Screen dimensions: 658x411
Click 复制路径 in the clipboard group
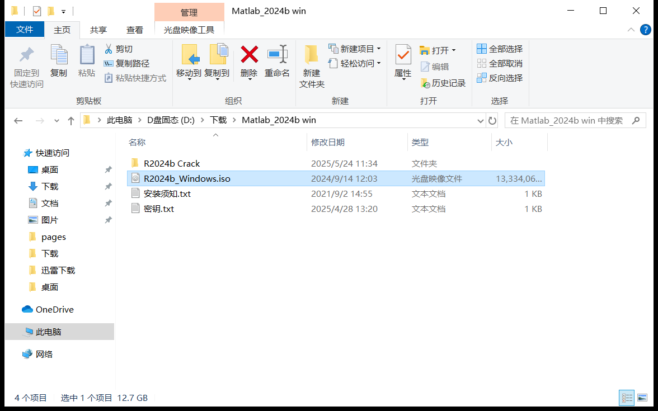click(x=126, y=64)
